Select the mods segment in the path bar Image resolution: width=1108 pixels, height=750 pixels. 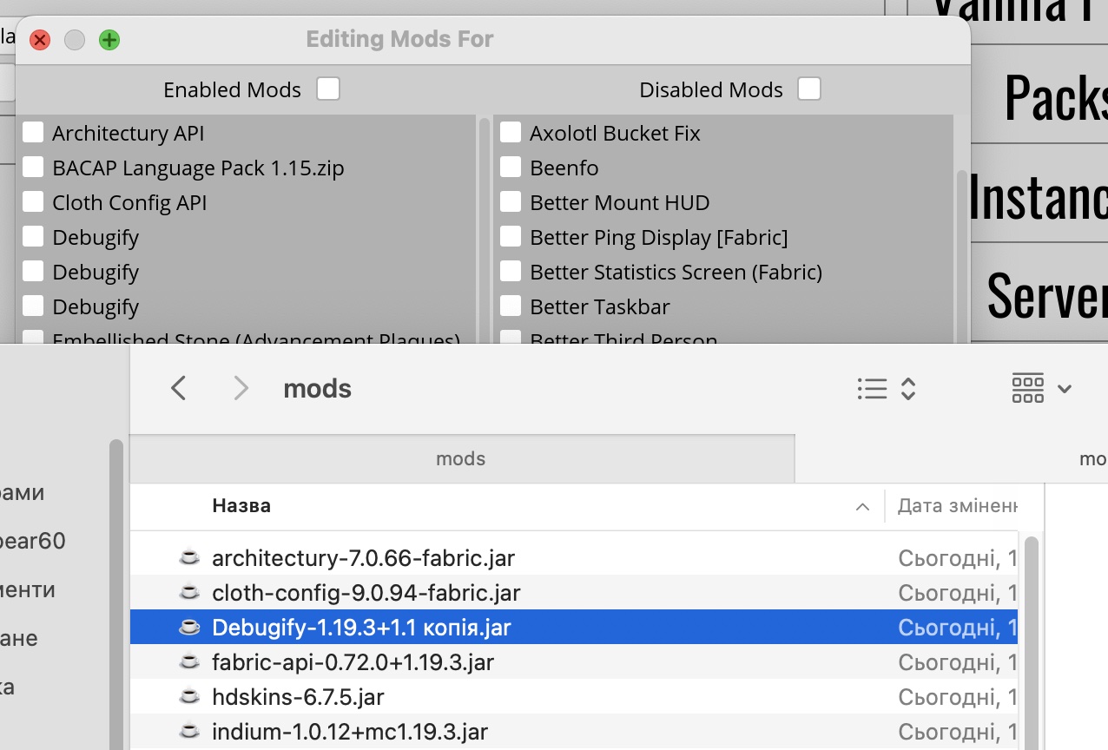pos(460,458)
